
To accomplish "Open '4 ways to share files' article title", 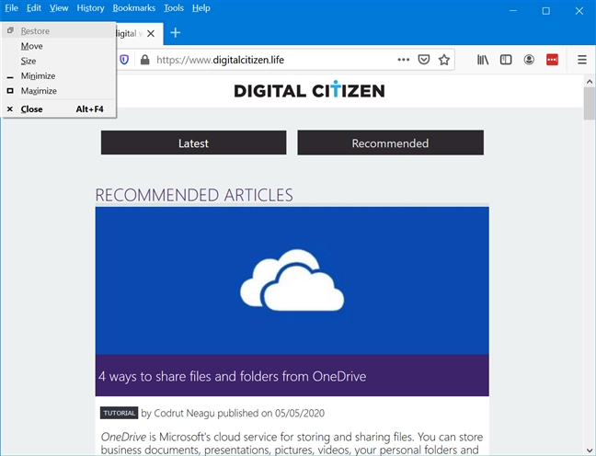I will pos(232,376).
